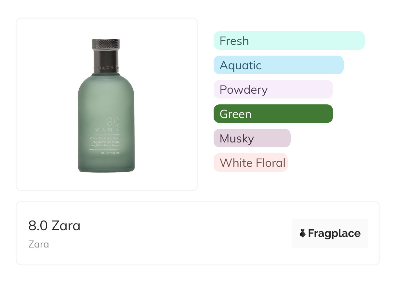396x281 pixels.
Task: Select the Aquatic accord bar
Action: click(x=278, y=65)
